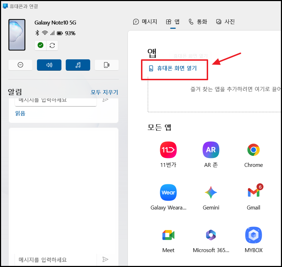Launch the Meet app icon
282x267 pixels.
[x=168, y=235]
